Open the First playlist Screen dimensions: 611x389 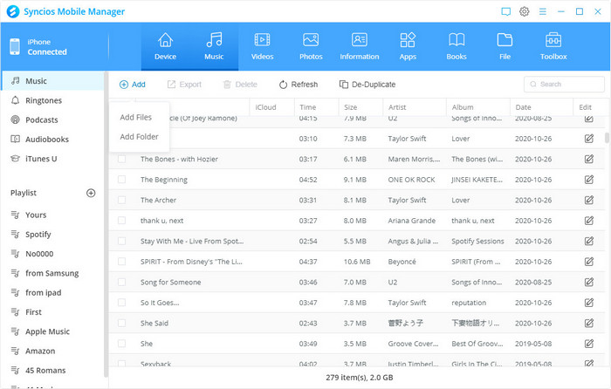click(x=53, y=312)
